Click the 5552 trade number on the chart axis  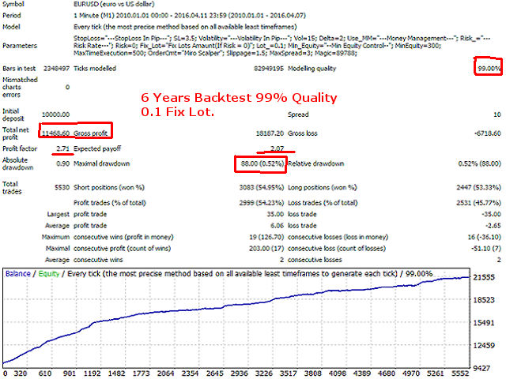coord(460,373)
